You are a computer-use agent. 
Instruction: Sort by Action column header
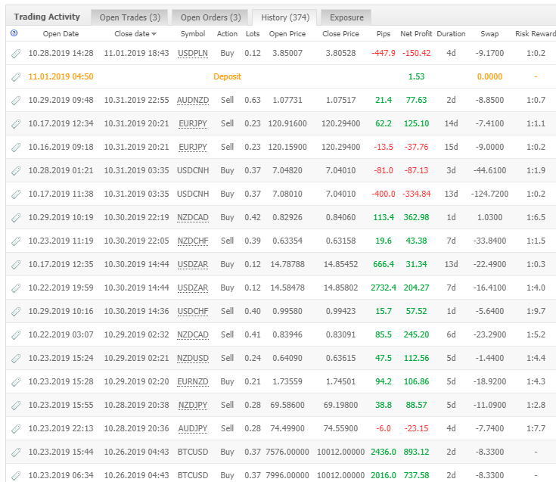click(x=227, y=34)
